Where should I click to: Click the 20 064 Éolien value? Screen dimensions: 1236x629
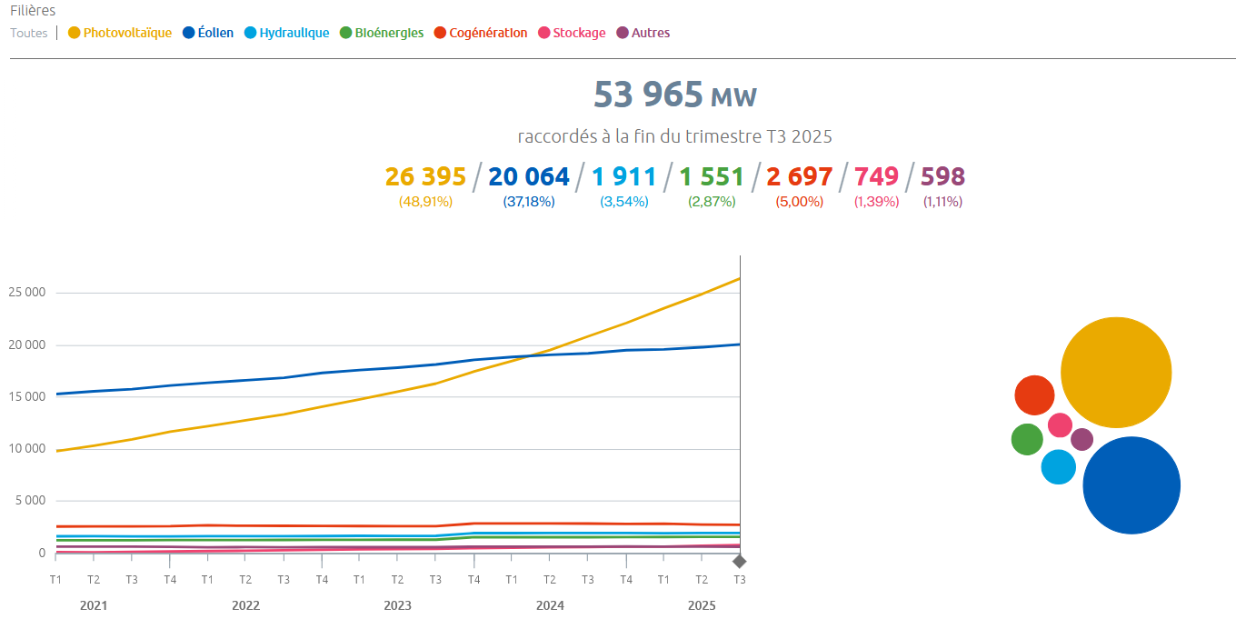tap(529, 176)
